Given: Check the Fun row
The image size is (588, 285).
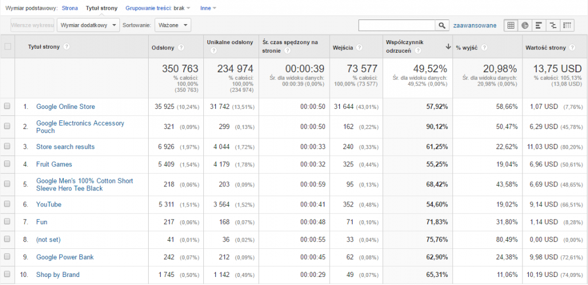Looking at the screenshot, I should pyautogui.click(x=7, y=221).
